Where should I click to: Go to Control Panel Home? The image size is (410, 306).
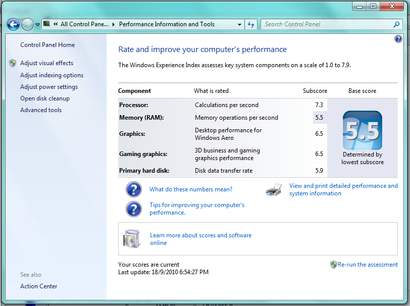pyautogui.click(x=47, y=45)
